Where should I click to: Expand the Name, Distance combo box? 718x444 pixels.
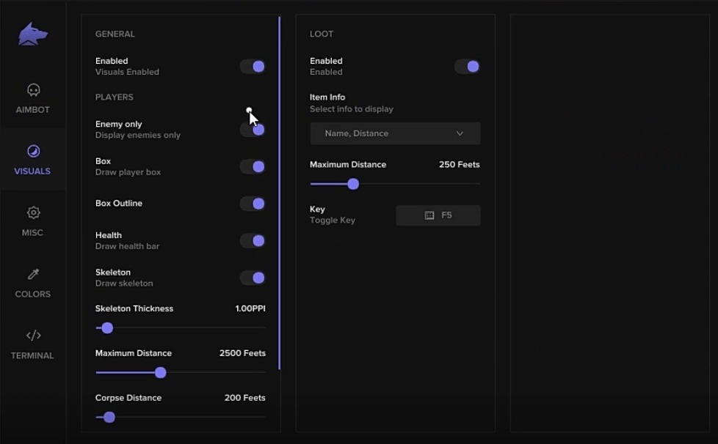coord(395,133)
